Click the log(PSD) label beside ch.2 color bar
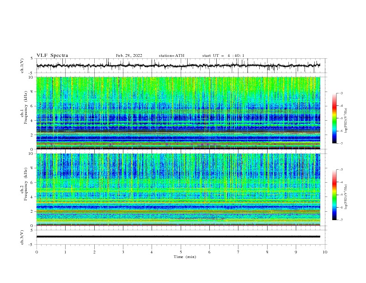 pos(346,197)
